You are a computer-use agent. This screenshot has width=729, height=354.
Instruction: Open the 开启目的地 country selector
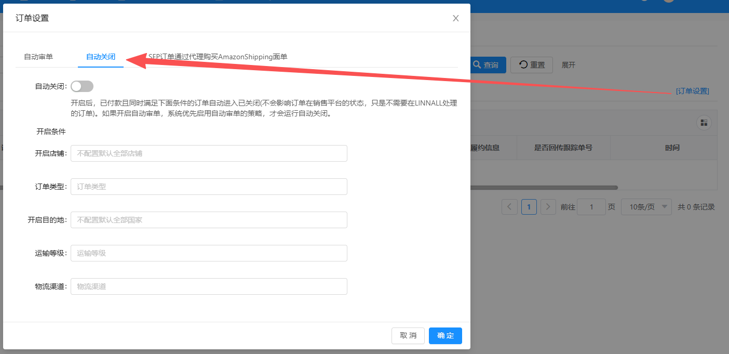point(209,220)
